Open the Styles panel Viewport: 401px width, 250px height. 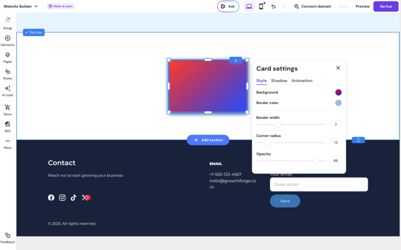(7, 74)
